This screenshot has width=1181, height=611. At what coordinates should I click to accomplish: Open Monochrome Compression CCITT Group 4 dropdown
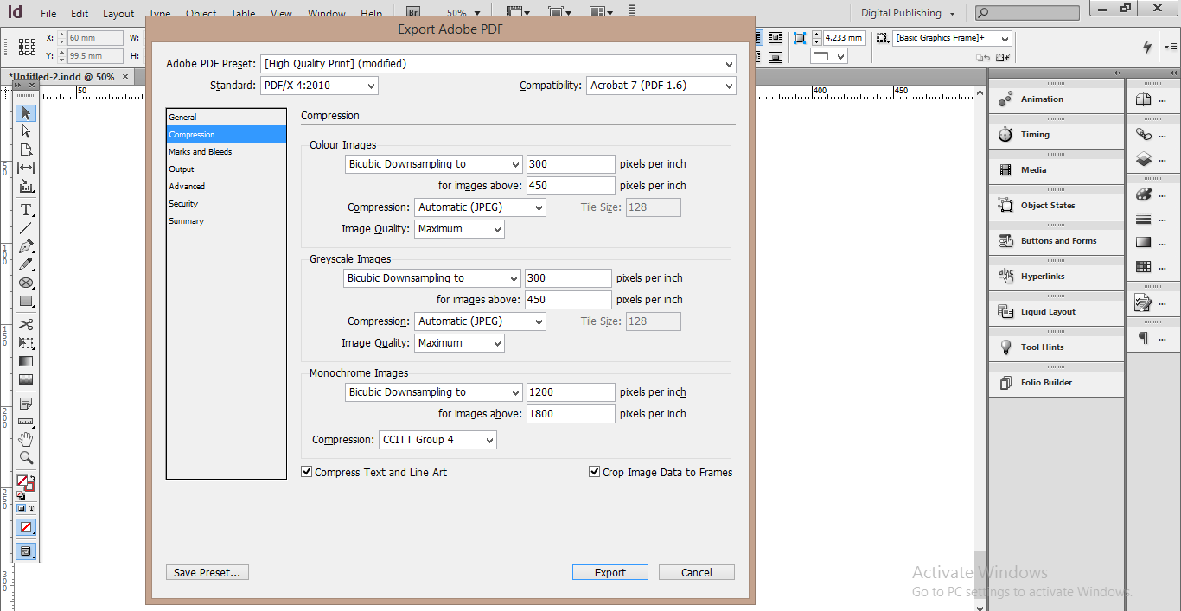pyautogui.click(x=437, y=440)
